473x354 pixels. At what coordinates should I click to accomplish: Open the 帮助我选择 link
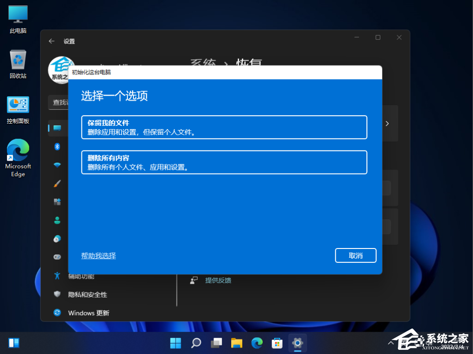[98, 255]
